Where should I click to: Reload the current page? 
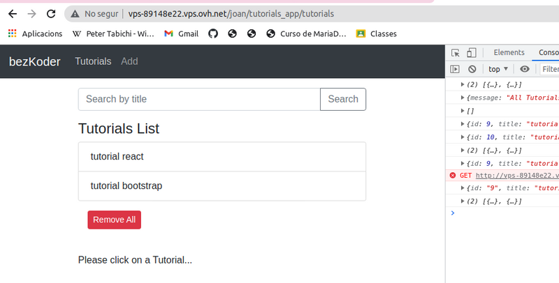(51, 13)
